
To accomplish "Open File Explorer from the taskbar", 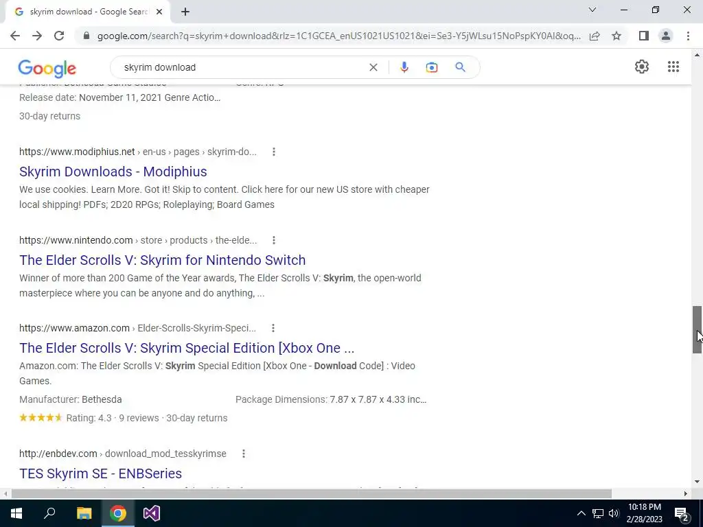I will [84, 513].
